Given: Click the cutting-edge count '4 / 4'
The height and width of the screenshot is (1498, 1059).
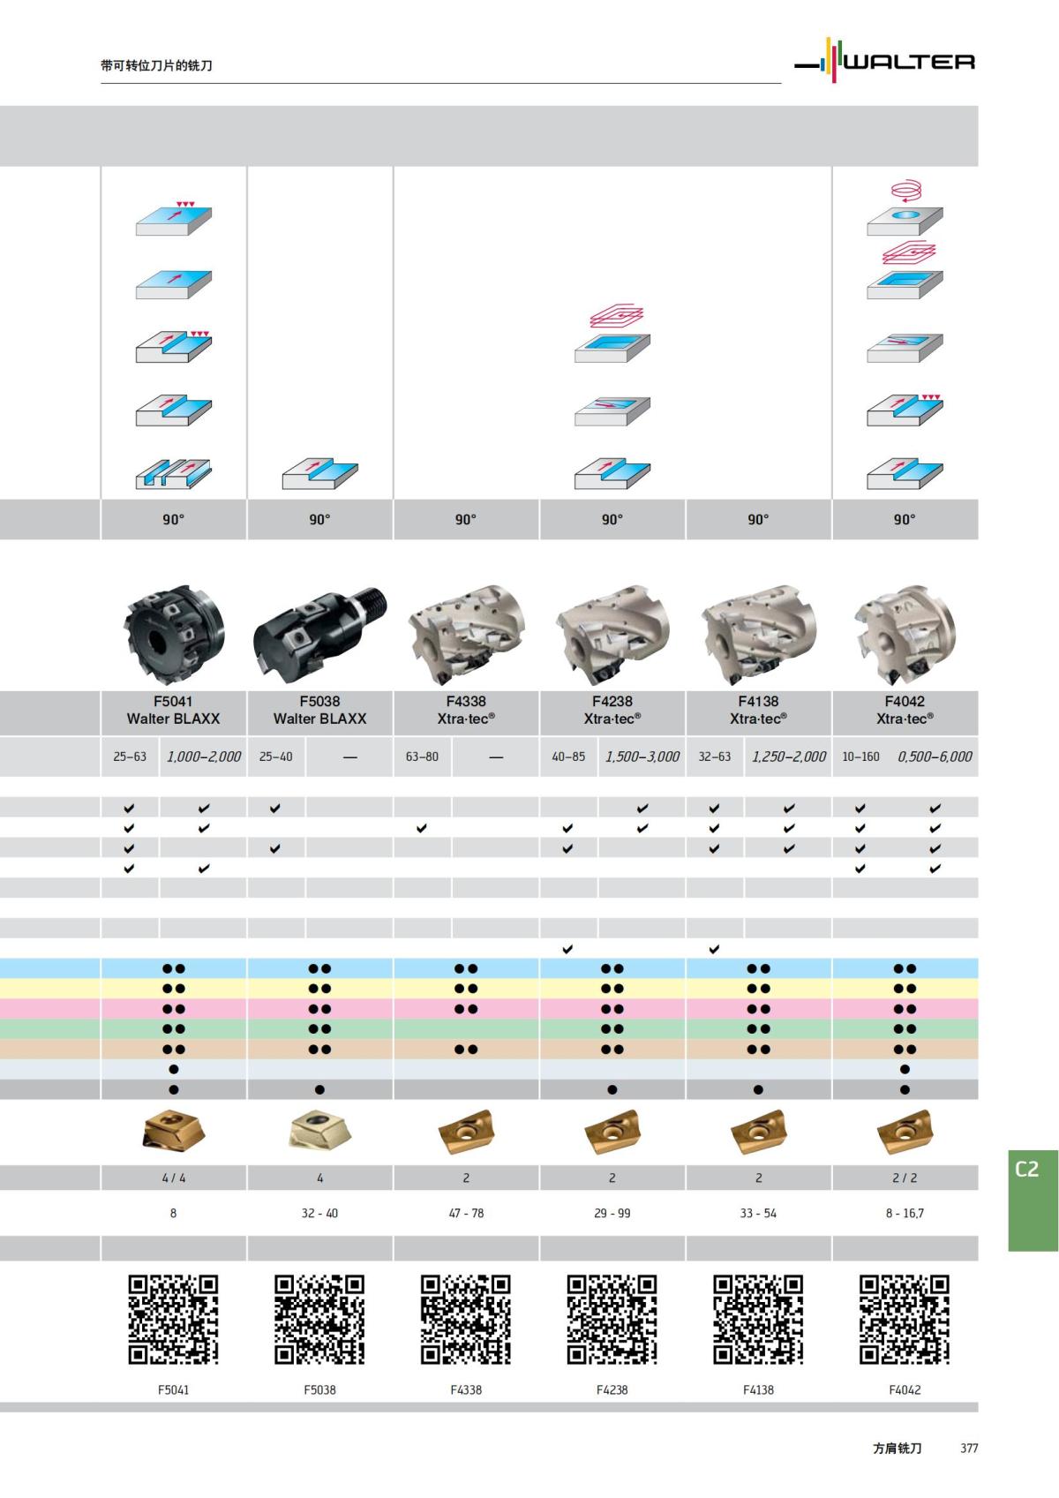Looking at the screenshot, I should click(174, 1178).
